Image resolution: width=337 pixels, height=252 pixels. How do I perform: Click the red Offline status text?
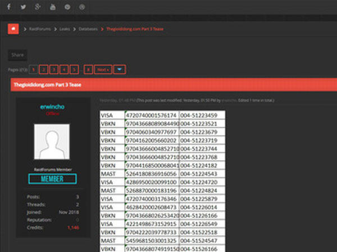(x=52, y=113)
